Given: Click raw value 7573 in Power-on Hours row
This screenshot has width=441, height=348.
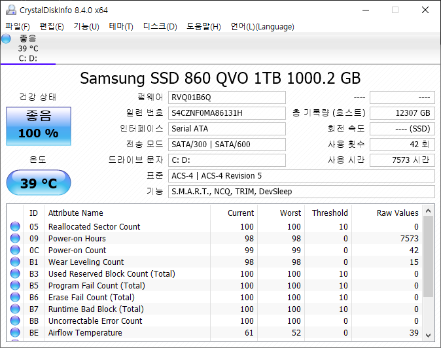Looking at the screenshot, I should [409, 238].
